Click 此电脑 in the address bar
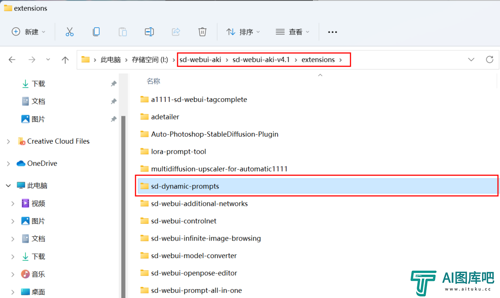Screen dimensions: 500x298 coord(111,60)
